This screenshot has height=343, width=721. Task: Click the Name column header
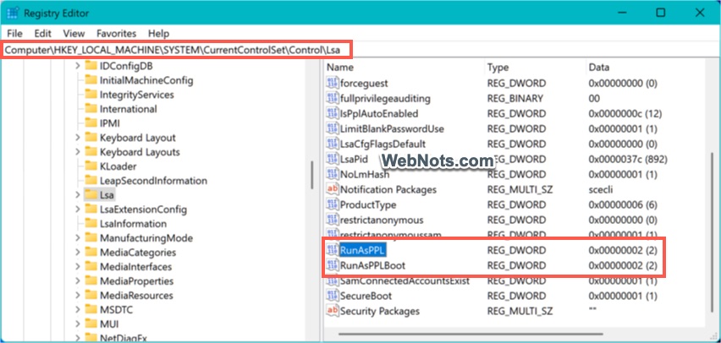[x=339, y=67]
